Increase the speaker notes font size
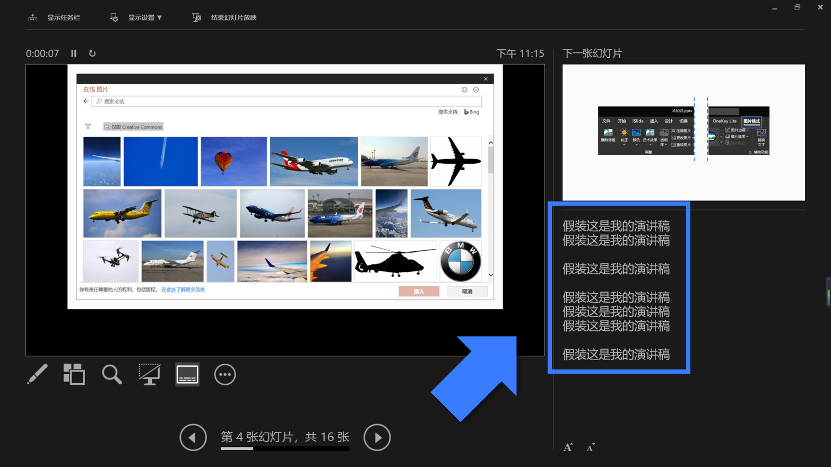The width and height of the screenshot is (831, 467). click(x=567, y=447)
